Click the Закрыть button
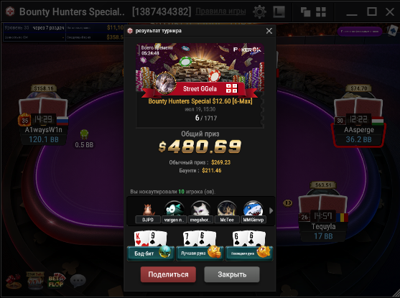The width and height of the screenshot is (400, 298). 232,274
